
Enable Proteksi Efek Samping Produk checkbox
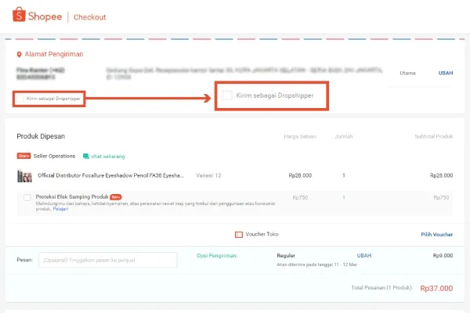pos(27,197)
